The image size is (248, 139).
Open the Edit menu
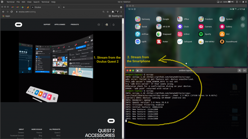pyautogui.click(x=23, y=2)
